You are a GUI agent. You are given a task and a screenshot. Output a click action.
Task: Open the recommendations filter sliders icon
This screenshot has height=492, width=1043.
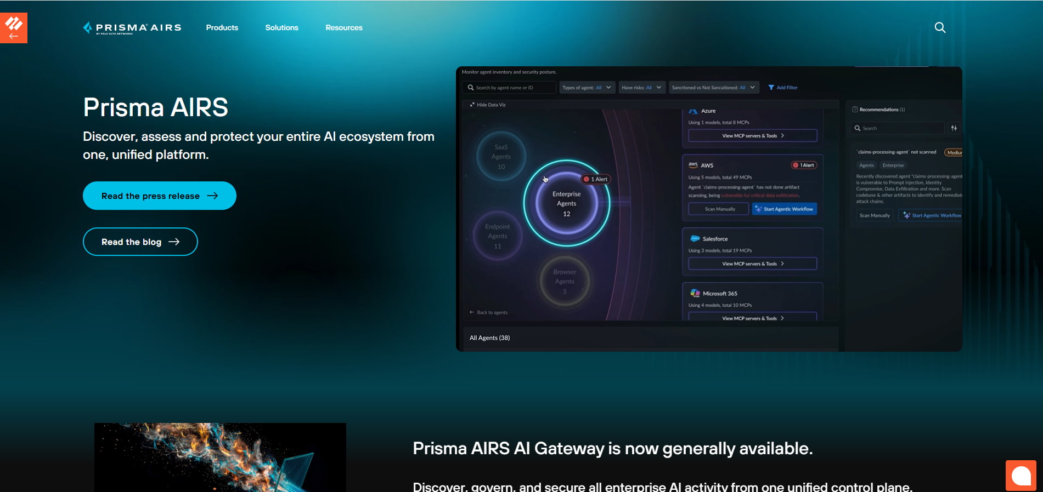[x=954, y=128]
